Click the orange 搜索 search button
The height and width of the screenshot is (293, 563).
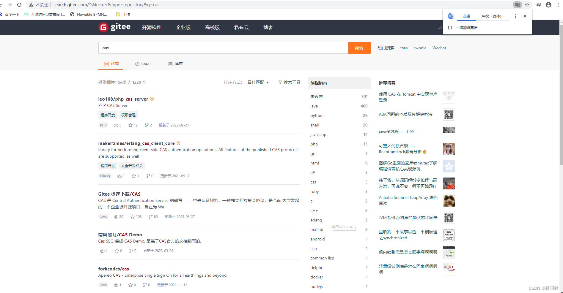359,47
